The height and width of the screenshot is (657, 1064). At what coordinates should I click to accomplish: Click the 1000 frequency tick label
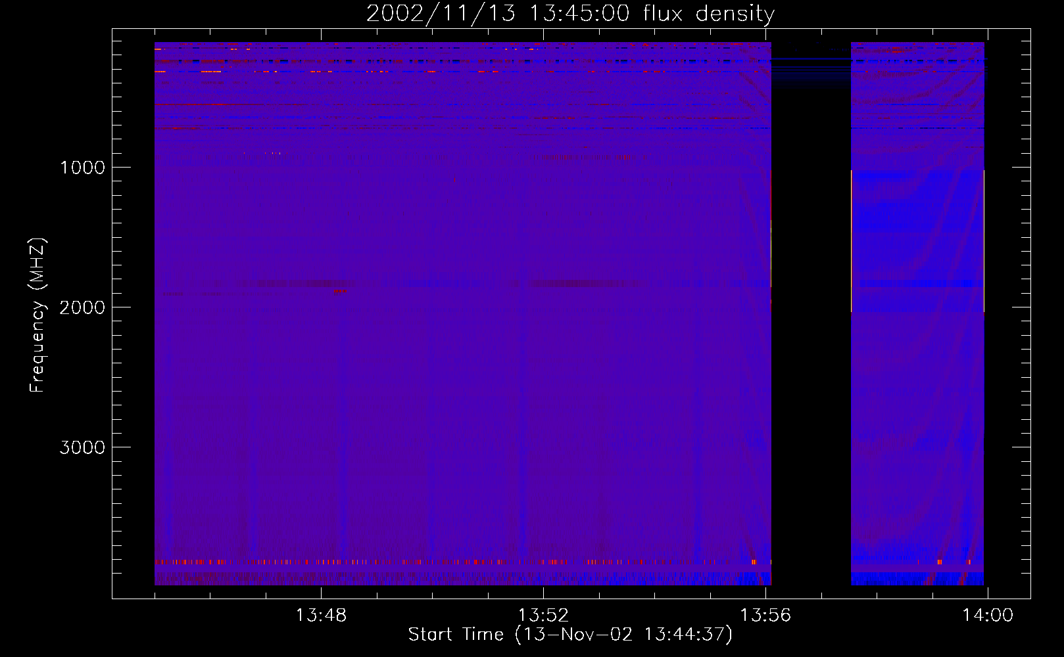click(82, 168)
